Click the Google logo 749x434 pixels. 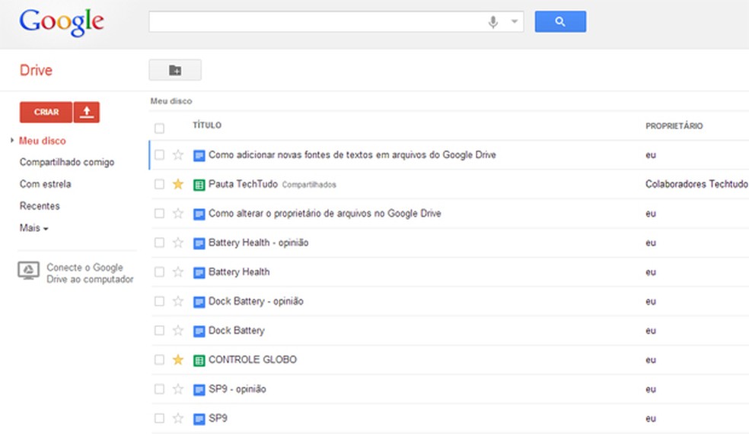pos(62,22)
